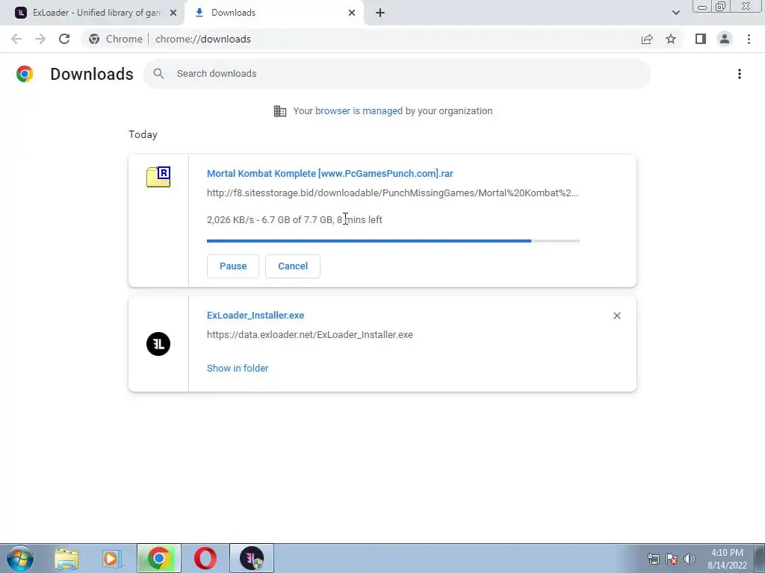The image size is (765, 573).
Task: Open the profile avatar menu
Action: [725, 39]
